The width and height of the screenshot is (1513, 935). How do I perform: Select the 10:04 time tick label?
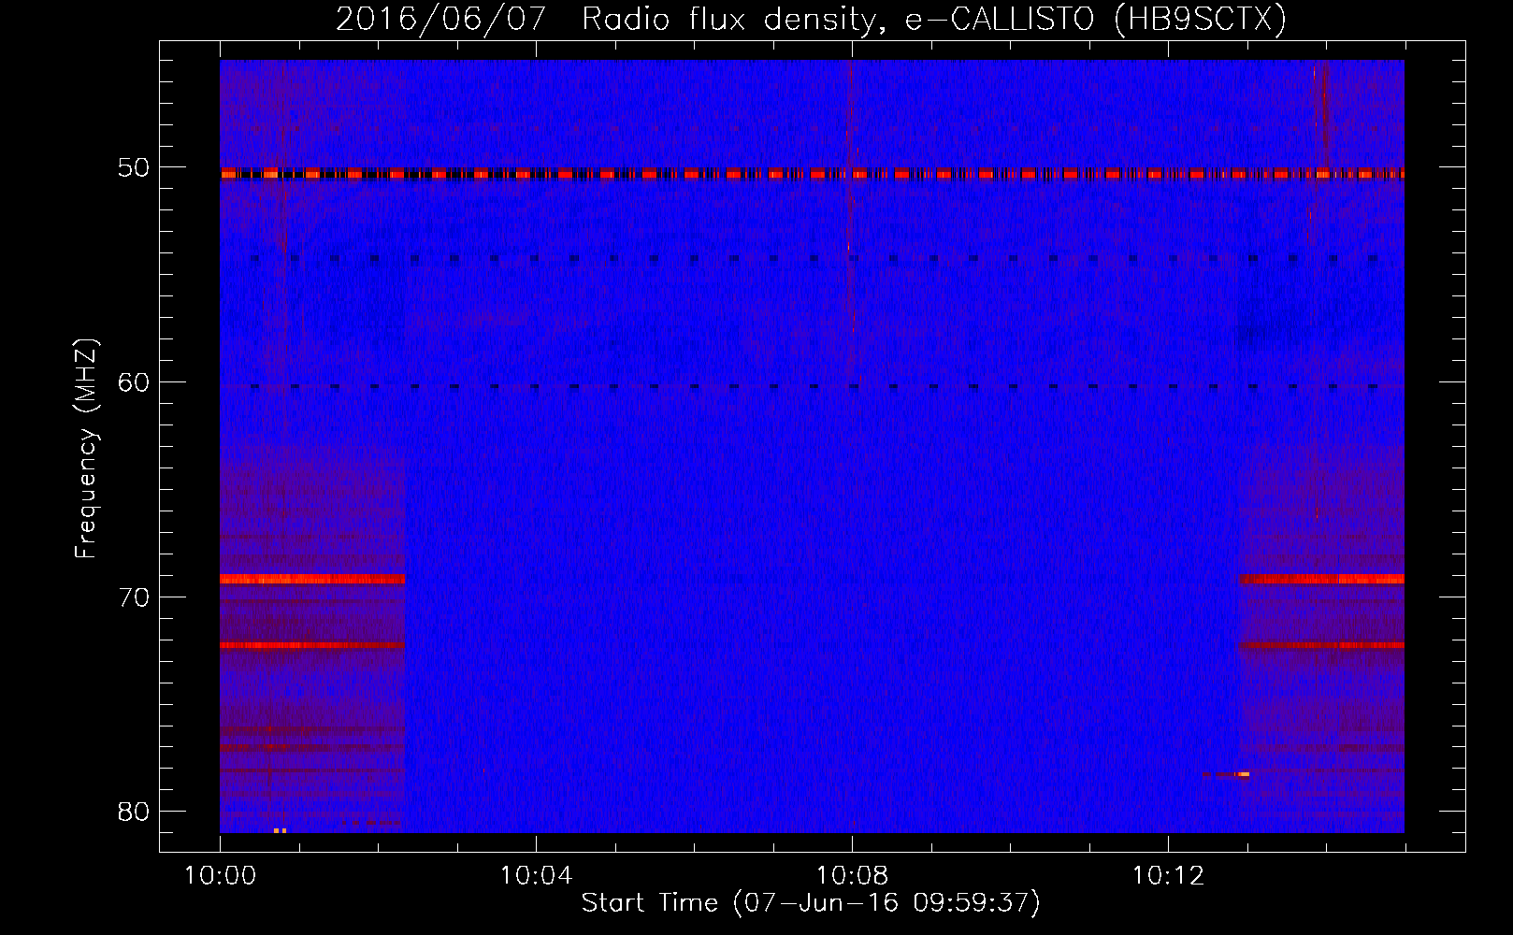536,876
